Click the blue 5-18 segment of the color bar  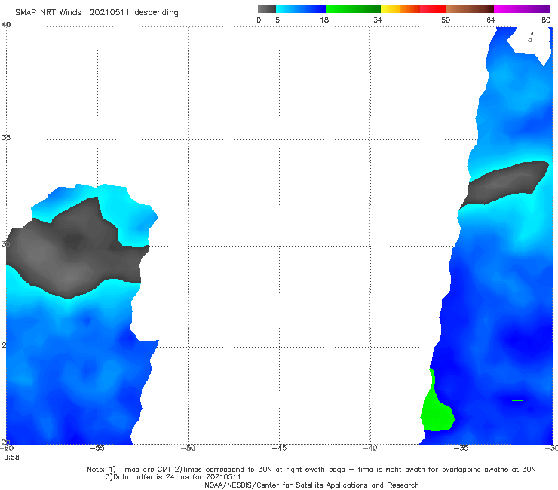301,9
